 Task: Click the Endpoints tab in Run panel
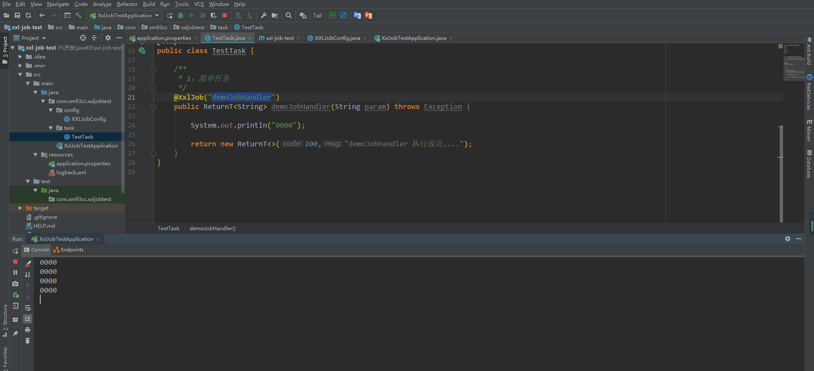click(x=69, y=250)
